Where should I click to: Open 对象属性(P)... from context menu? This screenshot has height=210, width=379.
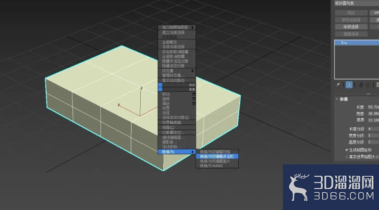pos(177,133)
